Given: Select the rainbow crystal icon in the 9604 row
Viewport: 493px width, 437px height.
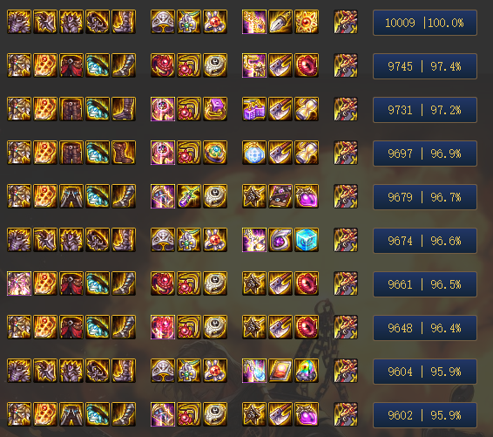Looking at the screenshot, I should (x=307, y=371).
